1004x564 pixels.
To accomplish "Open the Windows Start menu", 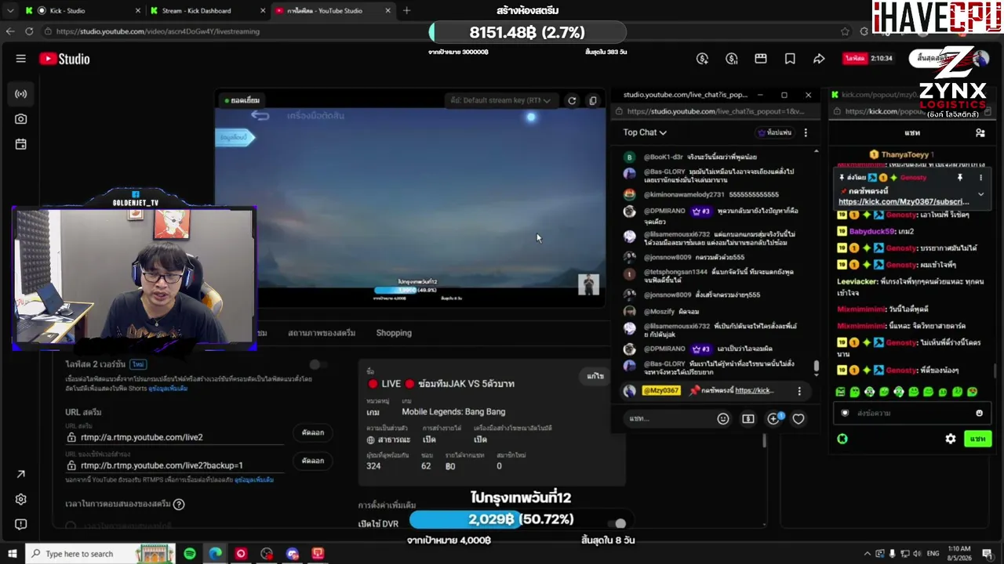I will [x=13, y=554].
